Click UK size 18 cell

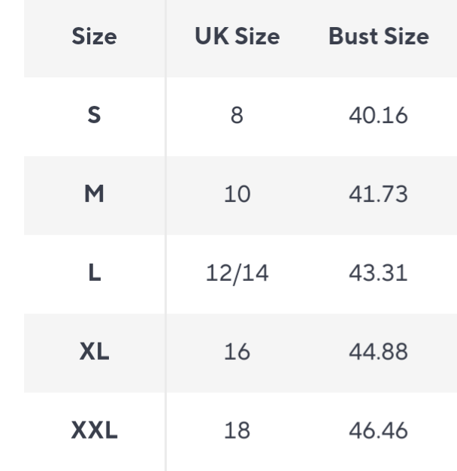click(x=237, y=431)
